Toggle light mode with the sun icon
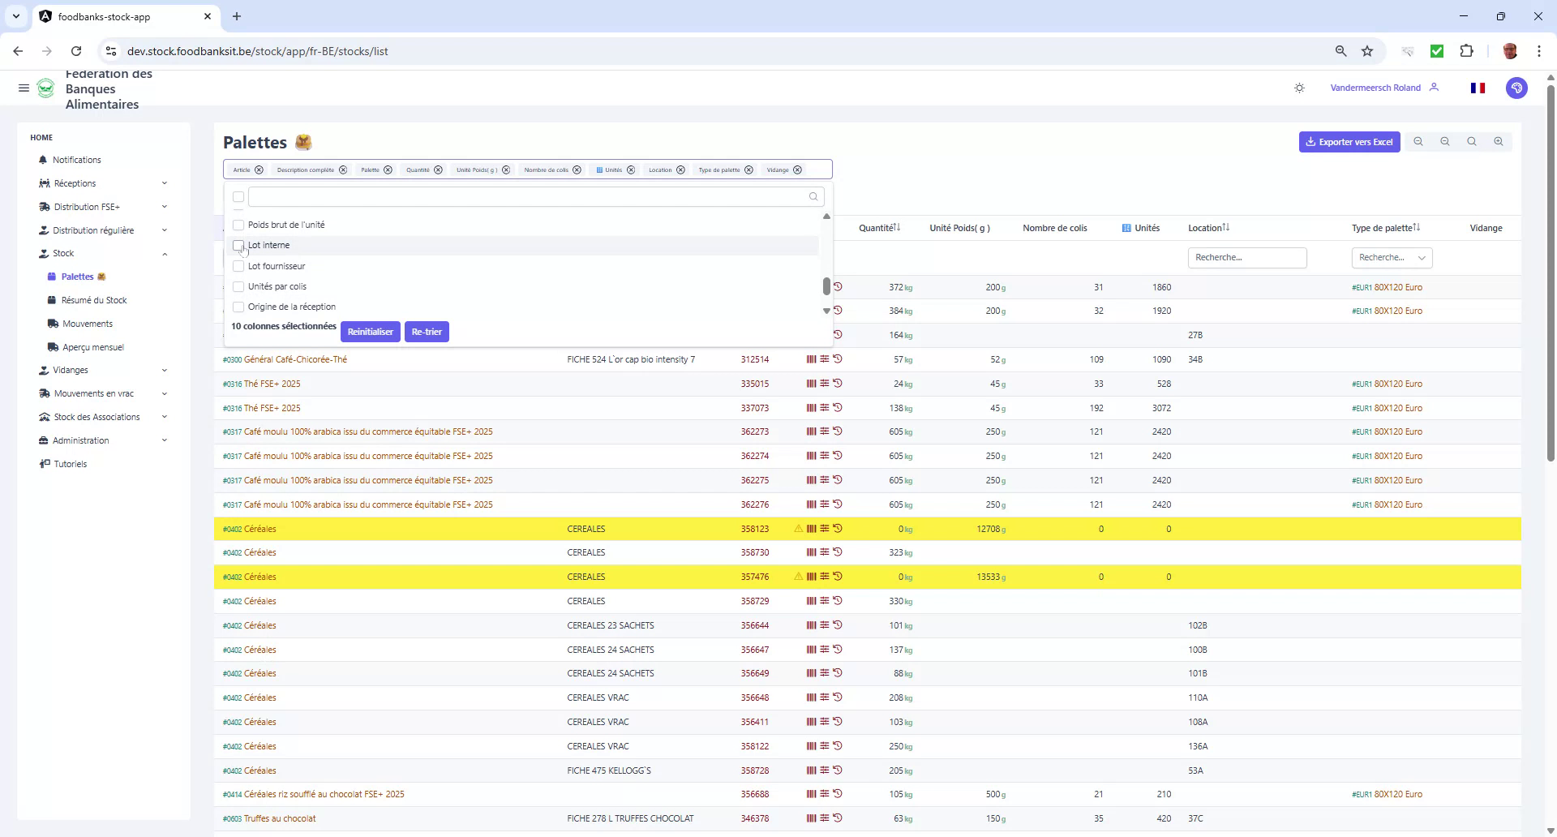 1299,88
